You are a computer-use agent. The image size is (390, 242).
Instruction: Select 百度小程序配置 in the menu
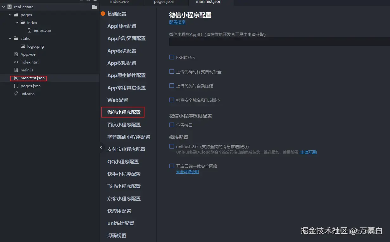124,125
